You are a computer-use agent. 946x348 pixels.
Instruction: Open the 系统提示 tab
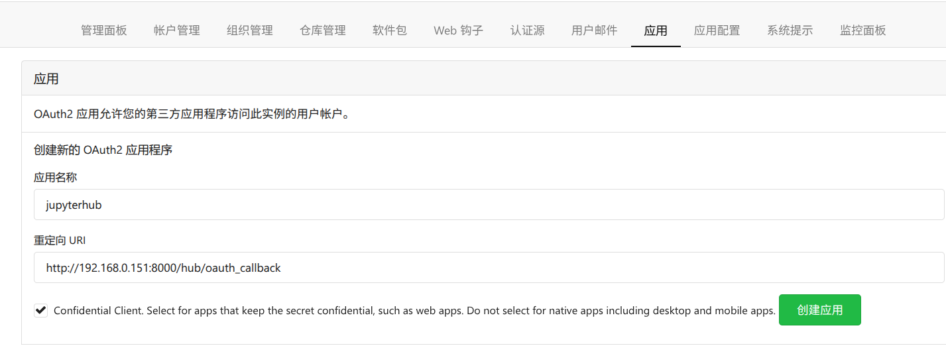pos(790,30)
